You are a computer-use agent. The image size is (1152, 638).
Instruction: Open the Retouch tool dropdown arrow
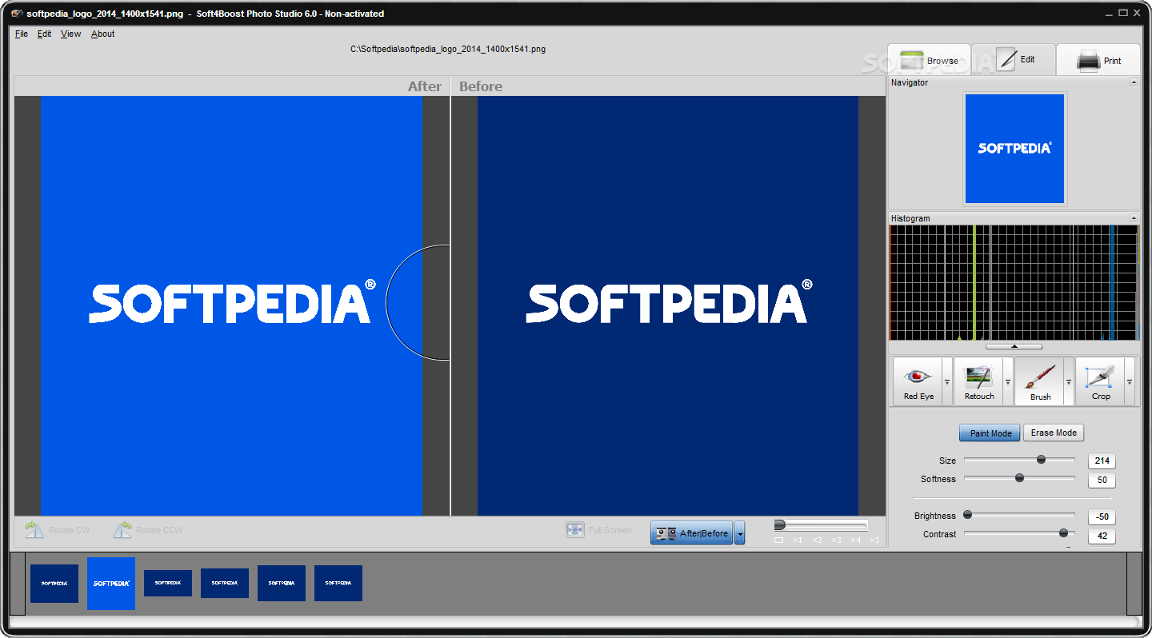[1008, 381]
